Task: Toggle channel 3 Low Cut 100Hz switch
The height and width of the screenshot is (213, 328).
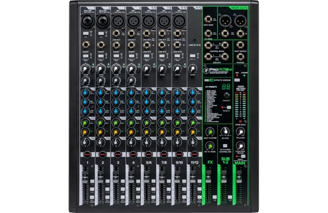Action: click(x=116, y=56)
